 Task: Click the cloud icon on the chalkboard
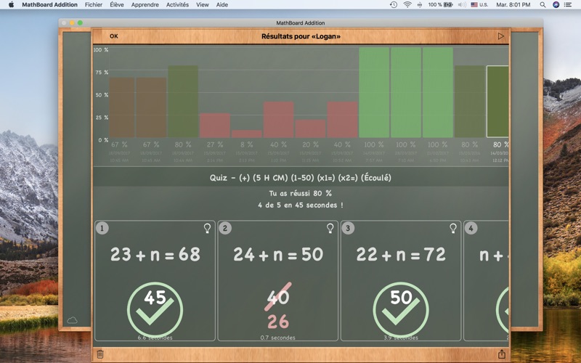[x=72, y=320]
